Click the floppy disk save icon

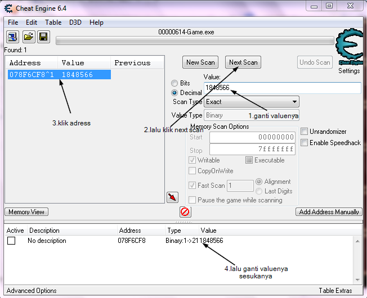point(43,37)
